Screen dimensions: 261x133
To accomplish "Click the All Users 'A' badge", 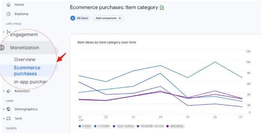I will tap(73, 18).
